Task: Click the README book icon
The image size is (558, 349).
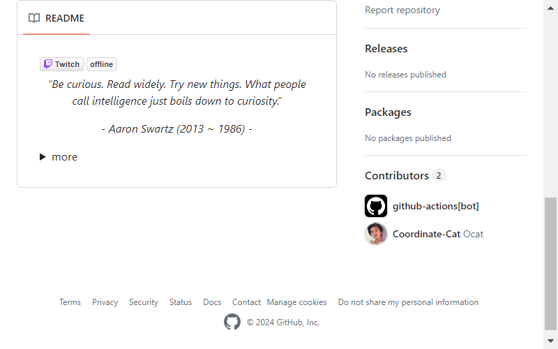Action: click(34, 18)
